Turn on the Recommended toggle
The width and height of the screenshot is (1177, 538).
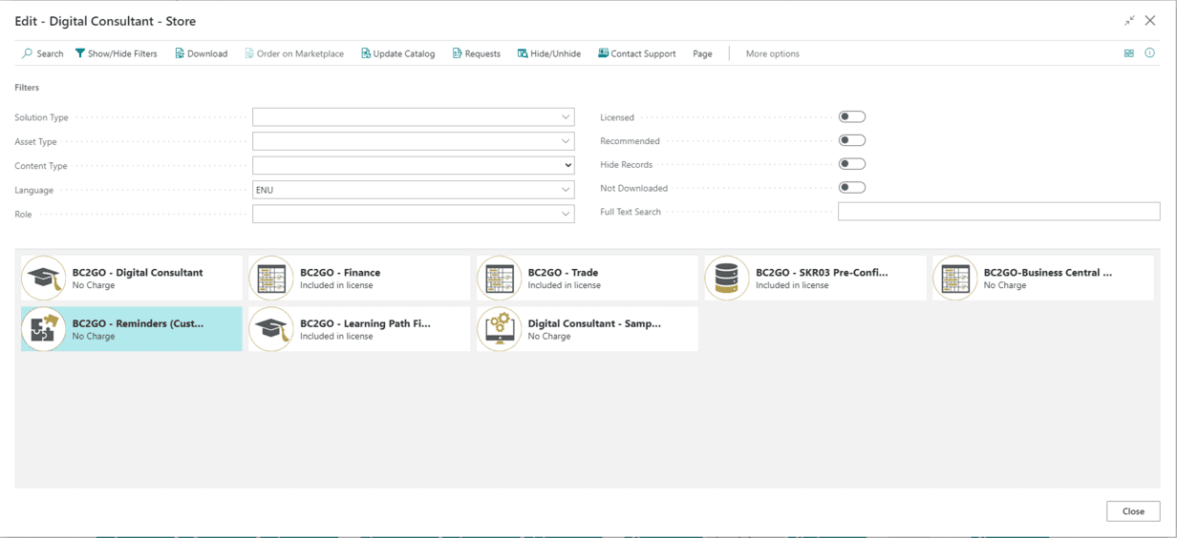point(851,140)
